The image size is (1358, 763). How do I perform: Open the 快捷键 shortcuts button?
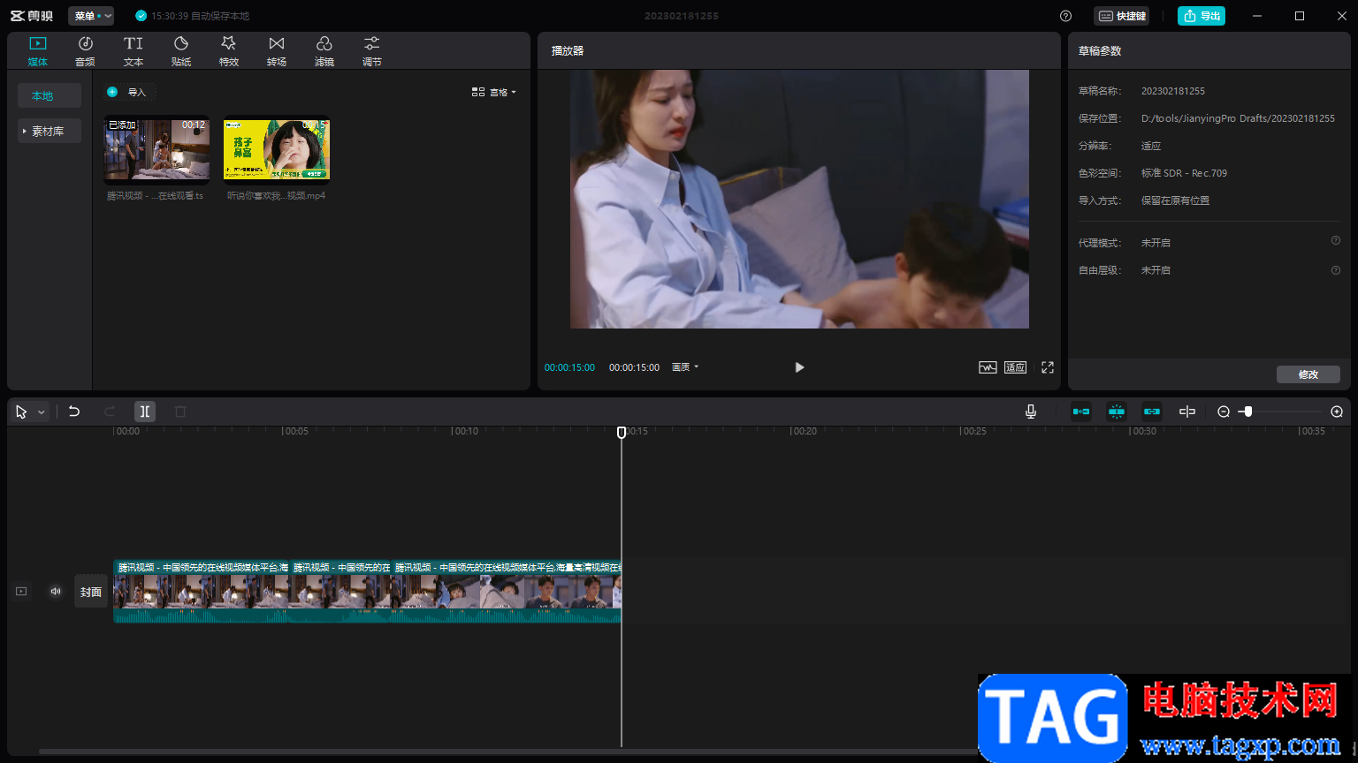[1122, 16]
